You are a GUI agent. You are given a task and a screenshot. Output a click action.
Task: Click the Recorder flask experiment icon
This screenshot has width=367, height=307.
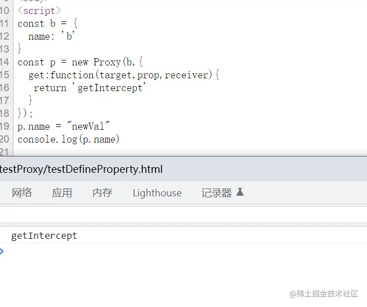tap(240, 192)
